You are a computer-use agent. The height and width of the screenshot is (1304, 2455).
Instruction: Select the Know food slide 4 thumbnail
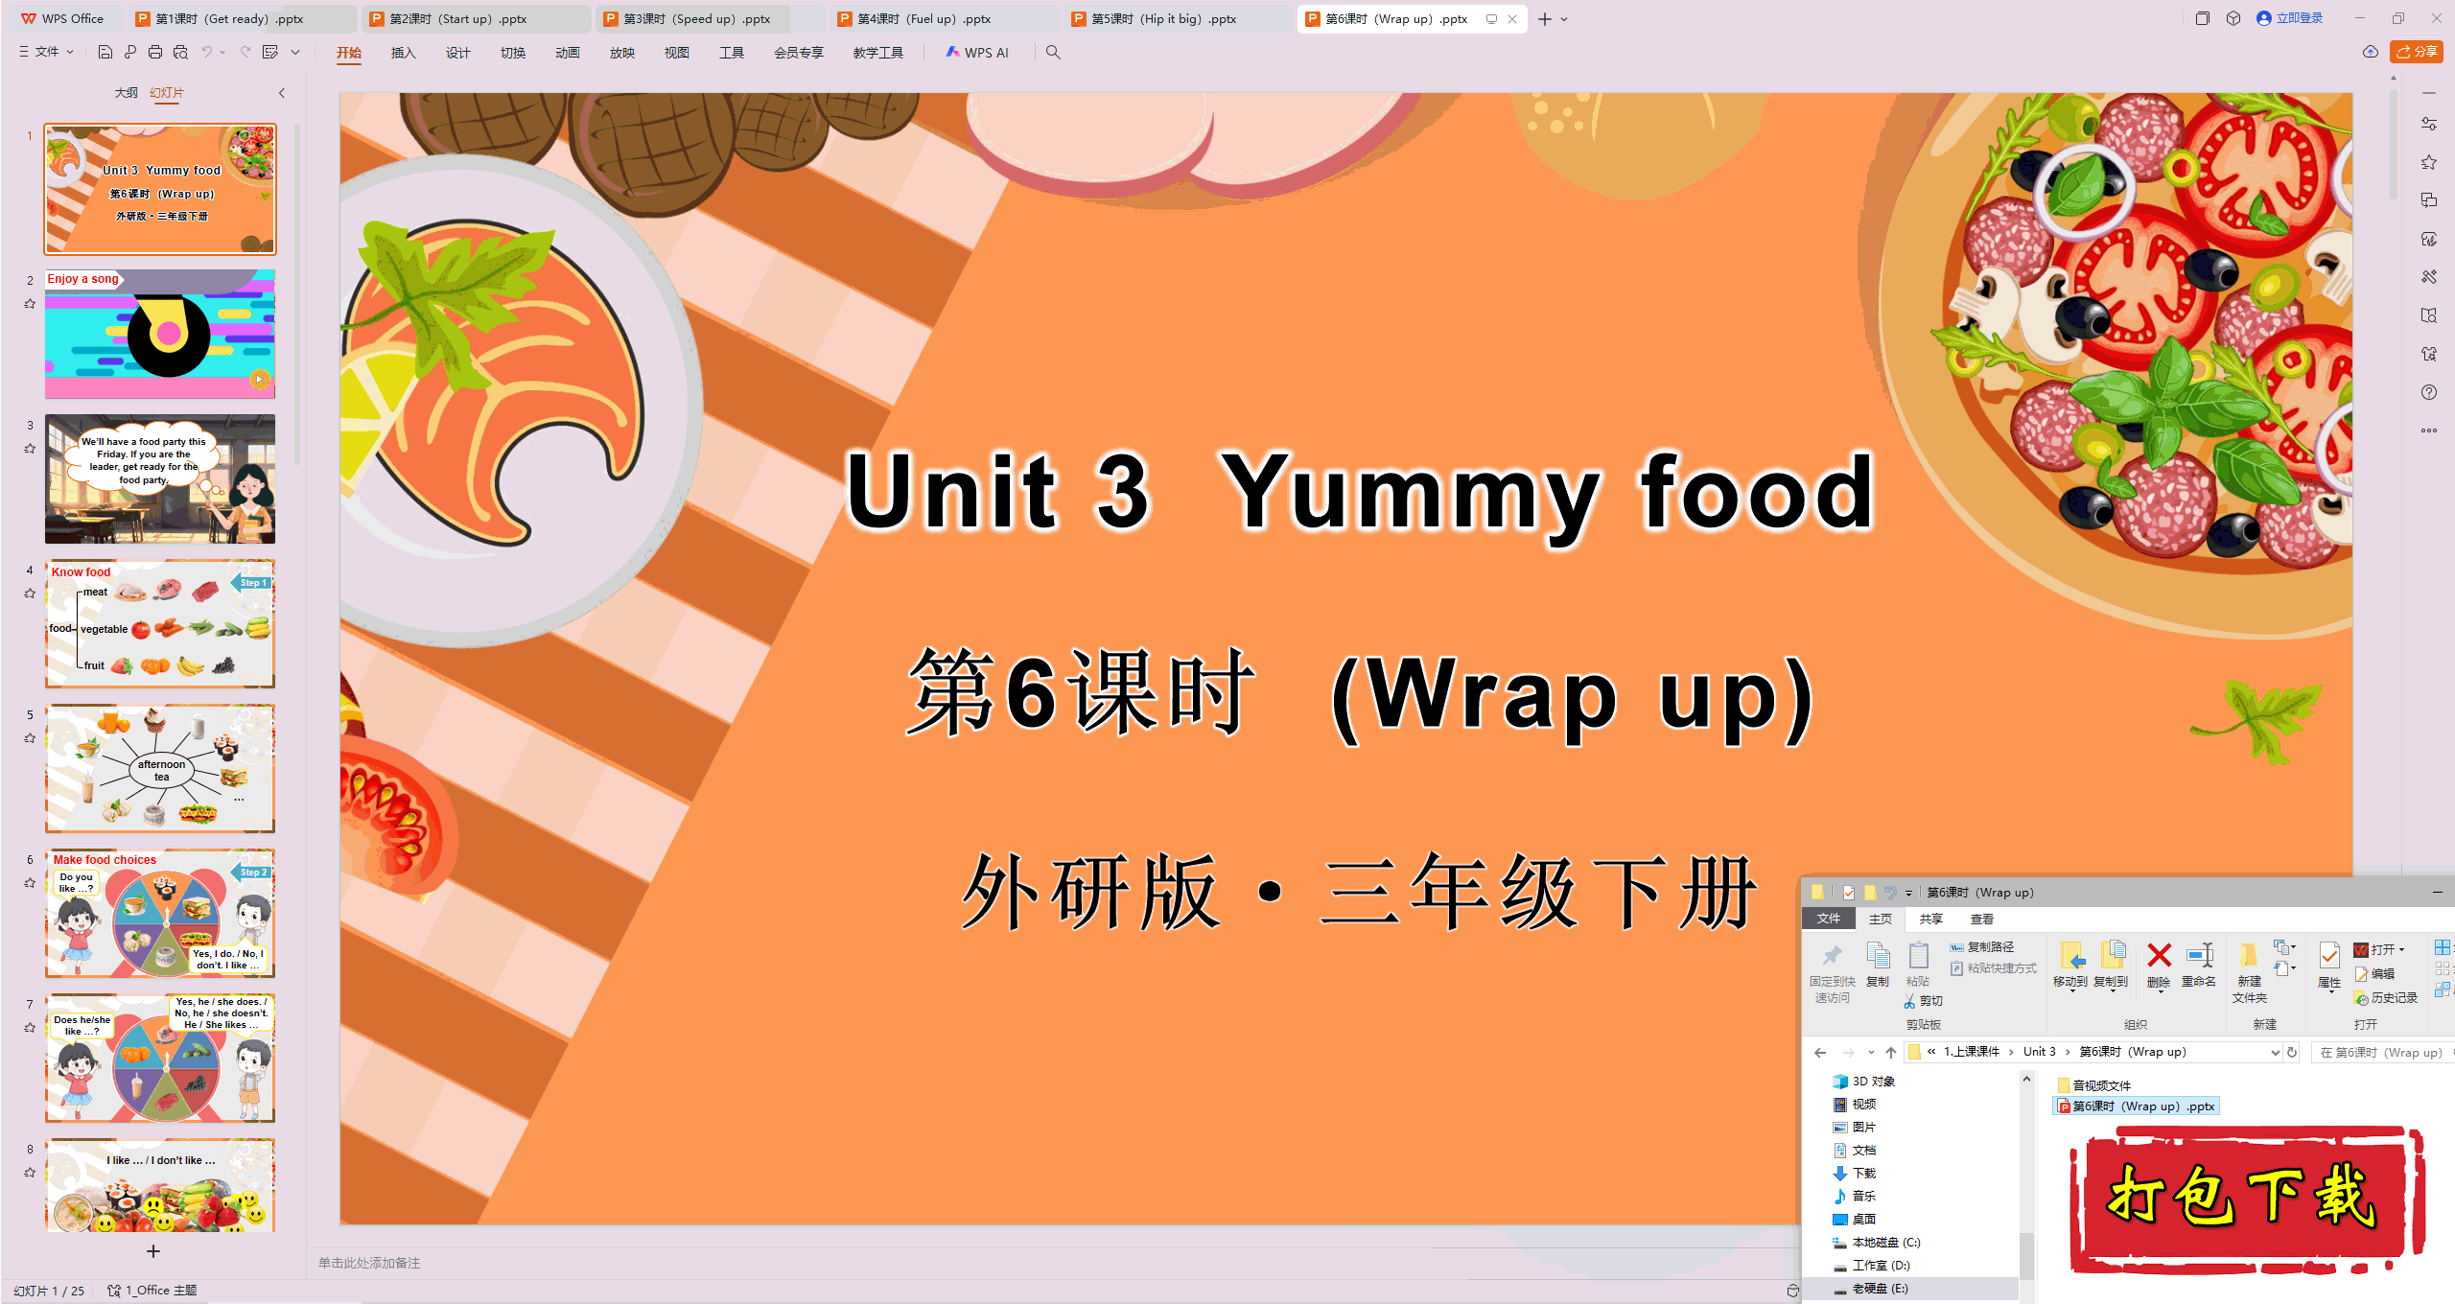pyautogui.click(x=160, y=624)
